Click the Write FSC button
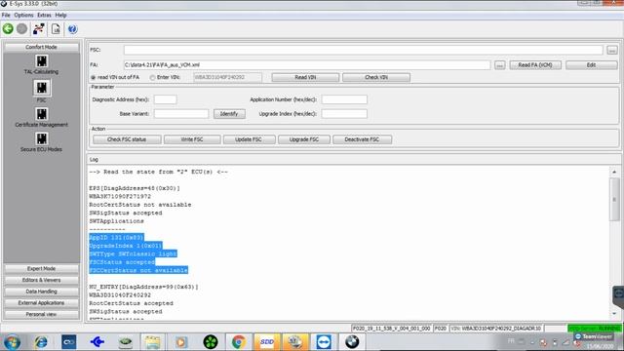Viewport: 624px width, 351px height. 192,139
